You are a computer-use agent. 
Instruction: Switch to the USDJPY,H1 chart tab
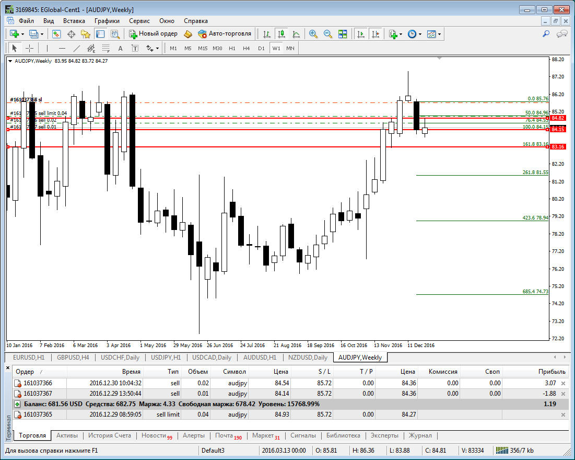coord(166,358)
